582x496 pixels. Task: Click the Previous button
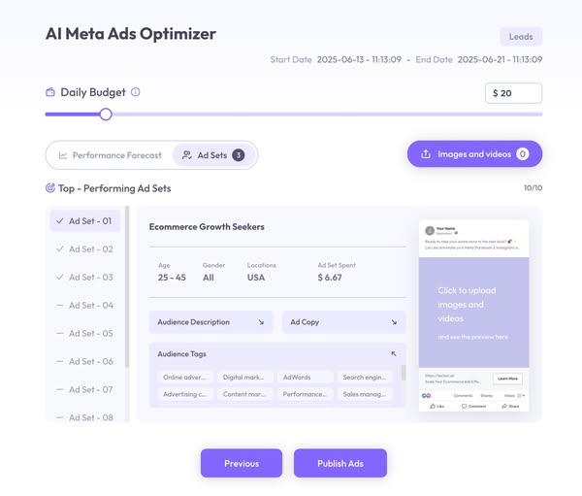[242, 463]
